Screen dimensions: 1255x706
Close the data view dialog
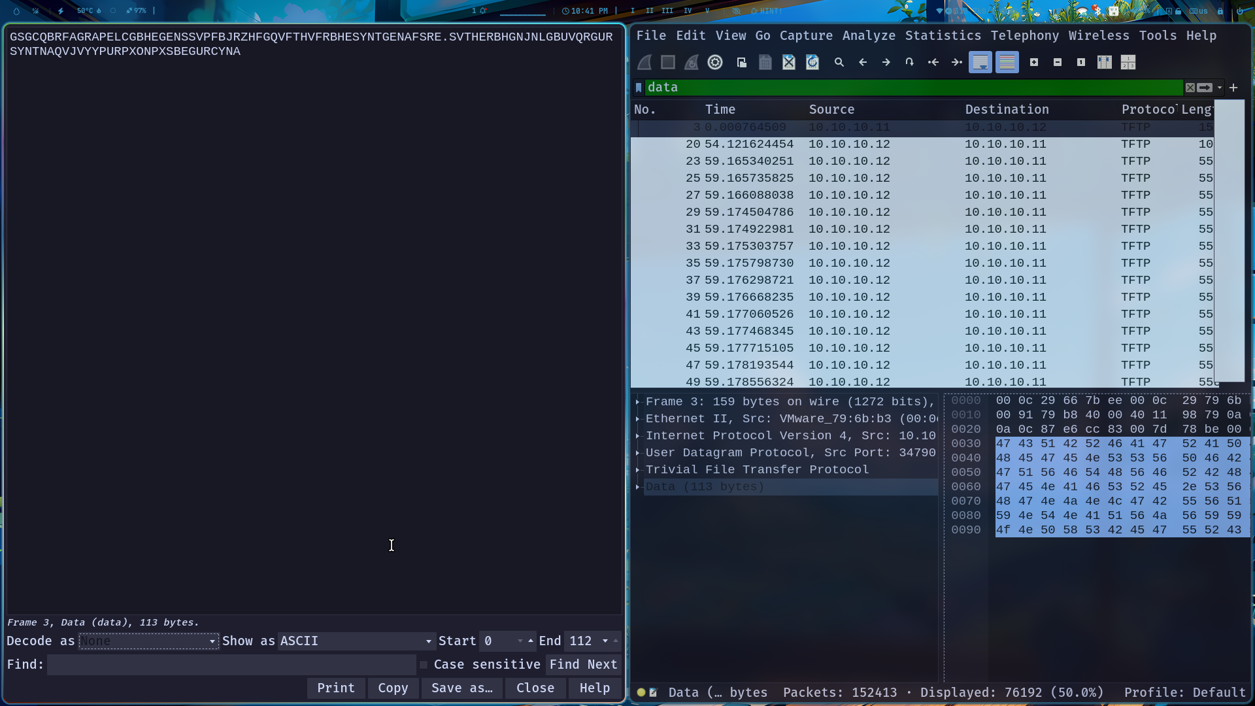(x=535, y=688)
